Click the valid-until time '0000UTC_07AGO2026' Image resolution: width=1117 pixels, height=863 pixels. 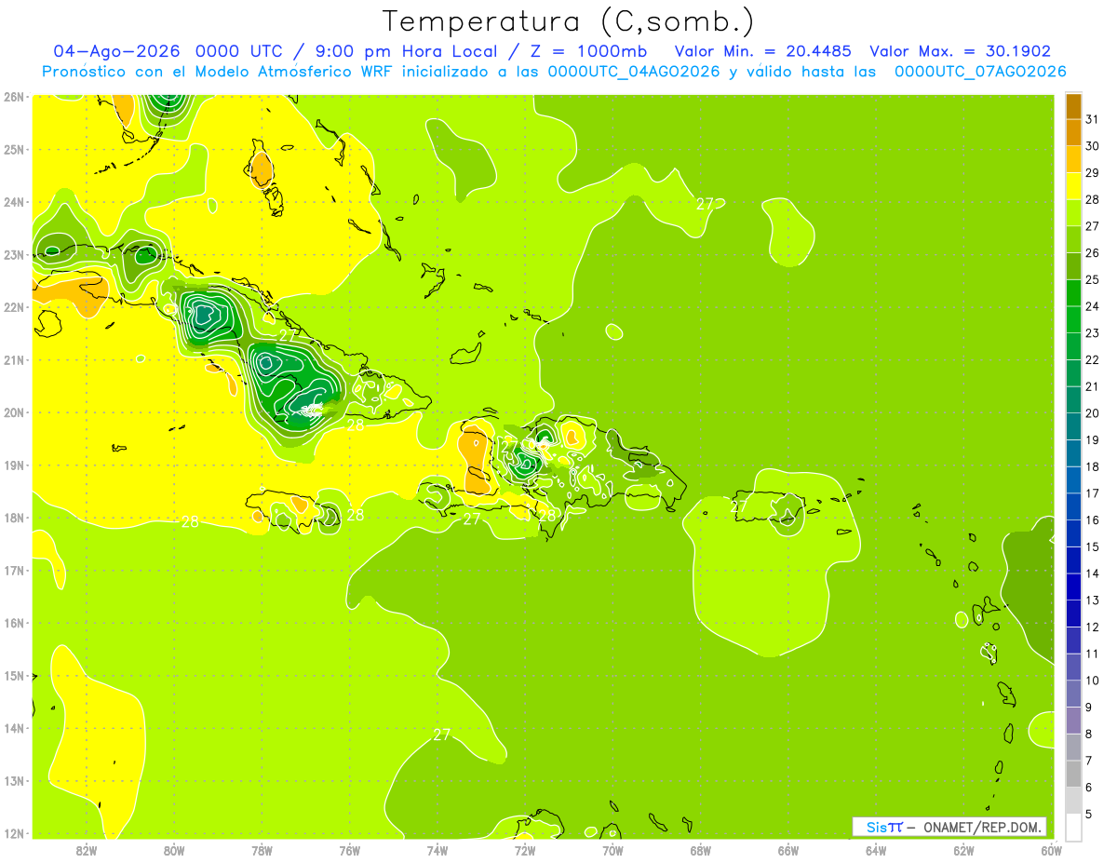click(980, 72)
